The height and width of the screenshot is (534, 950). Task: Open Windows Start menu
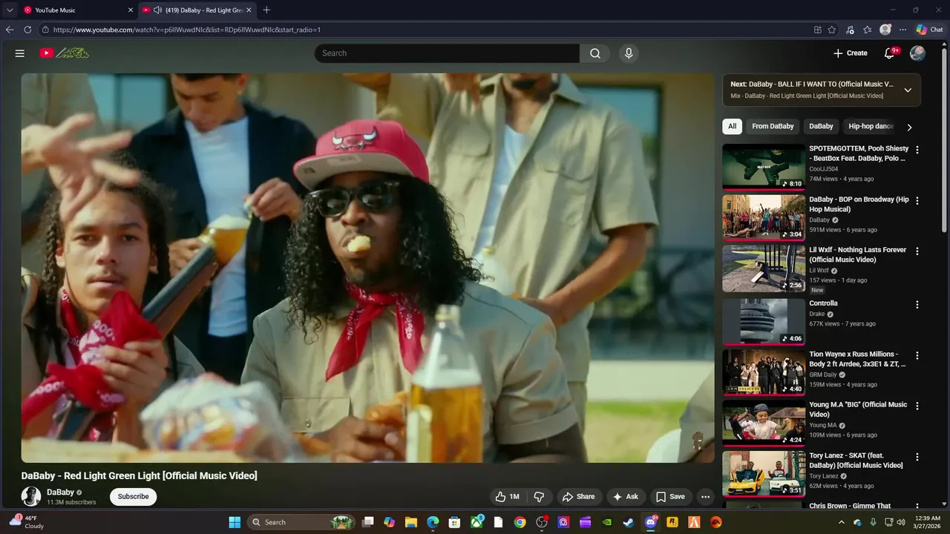point(235,522)
